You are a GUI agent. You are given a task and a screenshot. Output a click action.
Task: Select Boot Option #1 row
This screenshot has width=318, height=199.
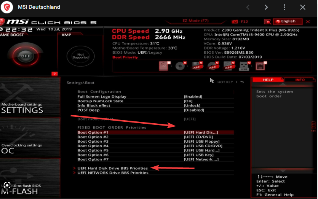[155, 132]
